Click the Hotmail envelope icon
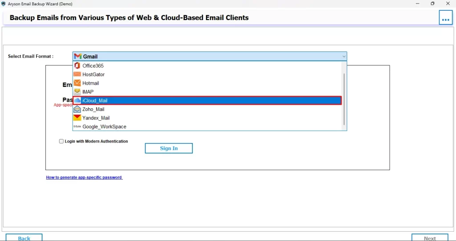This screenshot has height=241, width=456. point(77,83)
